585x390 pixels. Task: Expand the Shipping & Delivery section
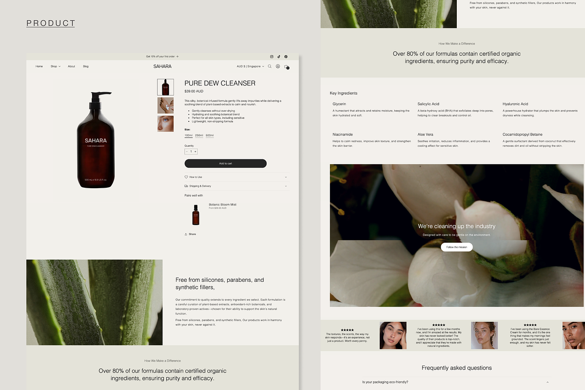tap(236, 186)
